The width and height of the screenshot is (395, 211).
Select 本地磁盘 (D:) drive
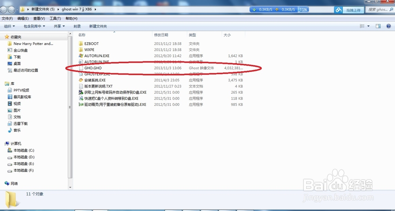pos(24,157)
